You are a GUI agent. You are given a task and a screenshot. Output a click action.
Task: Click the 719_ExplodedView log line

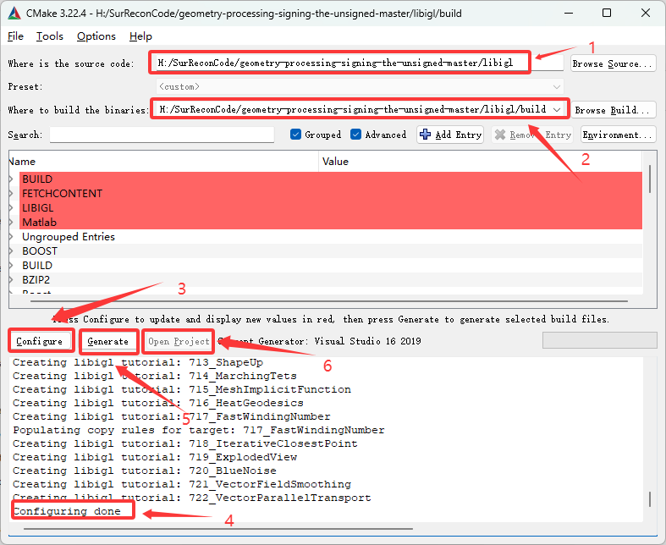click(x=155, y=458)
